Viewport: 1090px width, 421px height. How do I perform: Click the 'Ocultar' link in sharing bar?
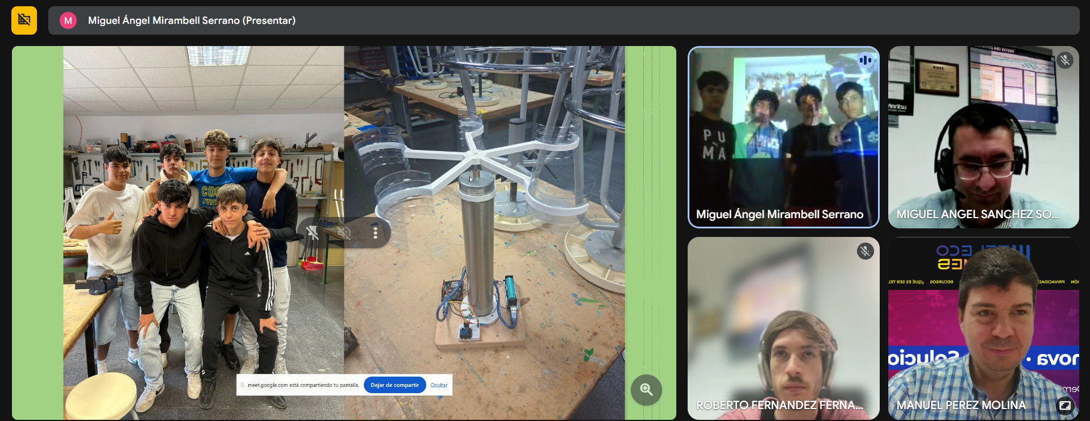tap(439, 385)
